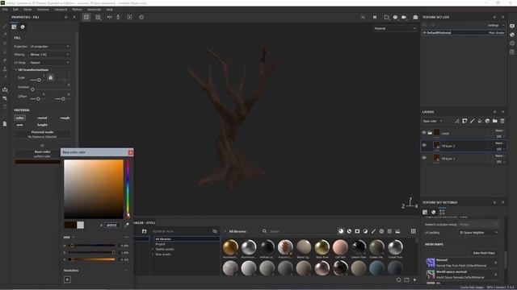517x290 pixels.
Task: Switch viewport to grid split view icon
Action: point(98,17)
